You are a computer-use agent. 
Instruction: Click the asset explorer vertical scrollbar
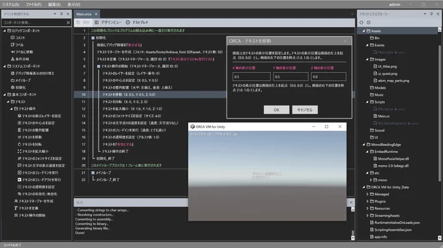tap(440, 113)
